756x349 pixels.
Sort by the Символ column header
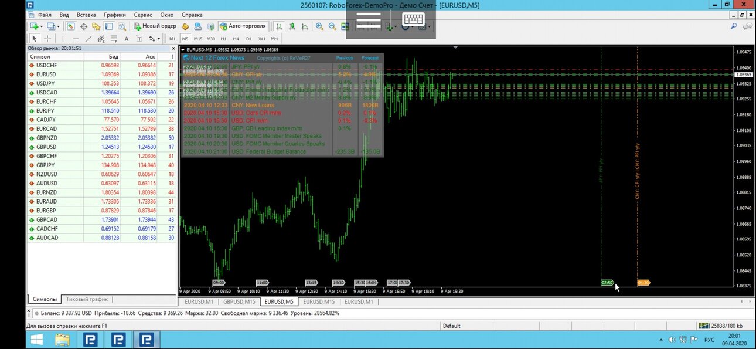[55, 56]
